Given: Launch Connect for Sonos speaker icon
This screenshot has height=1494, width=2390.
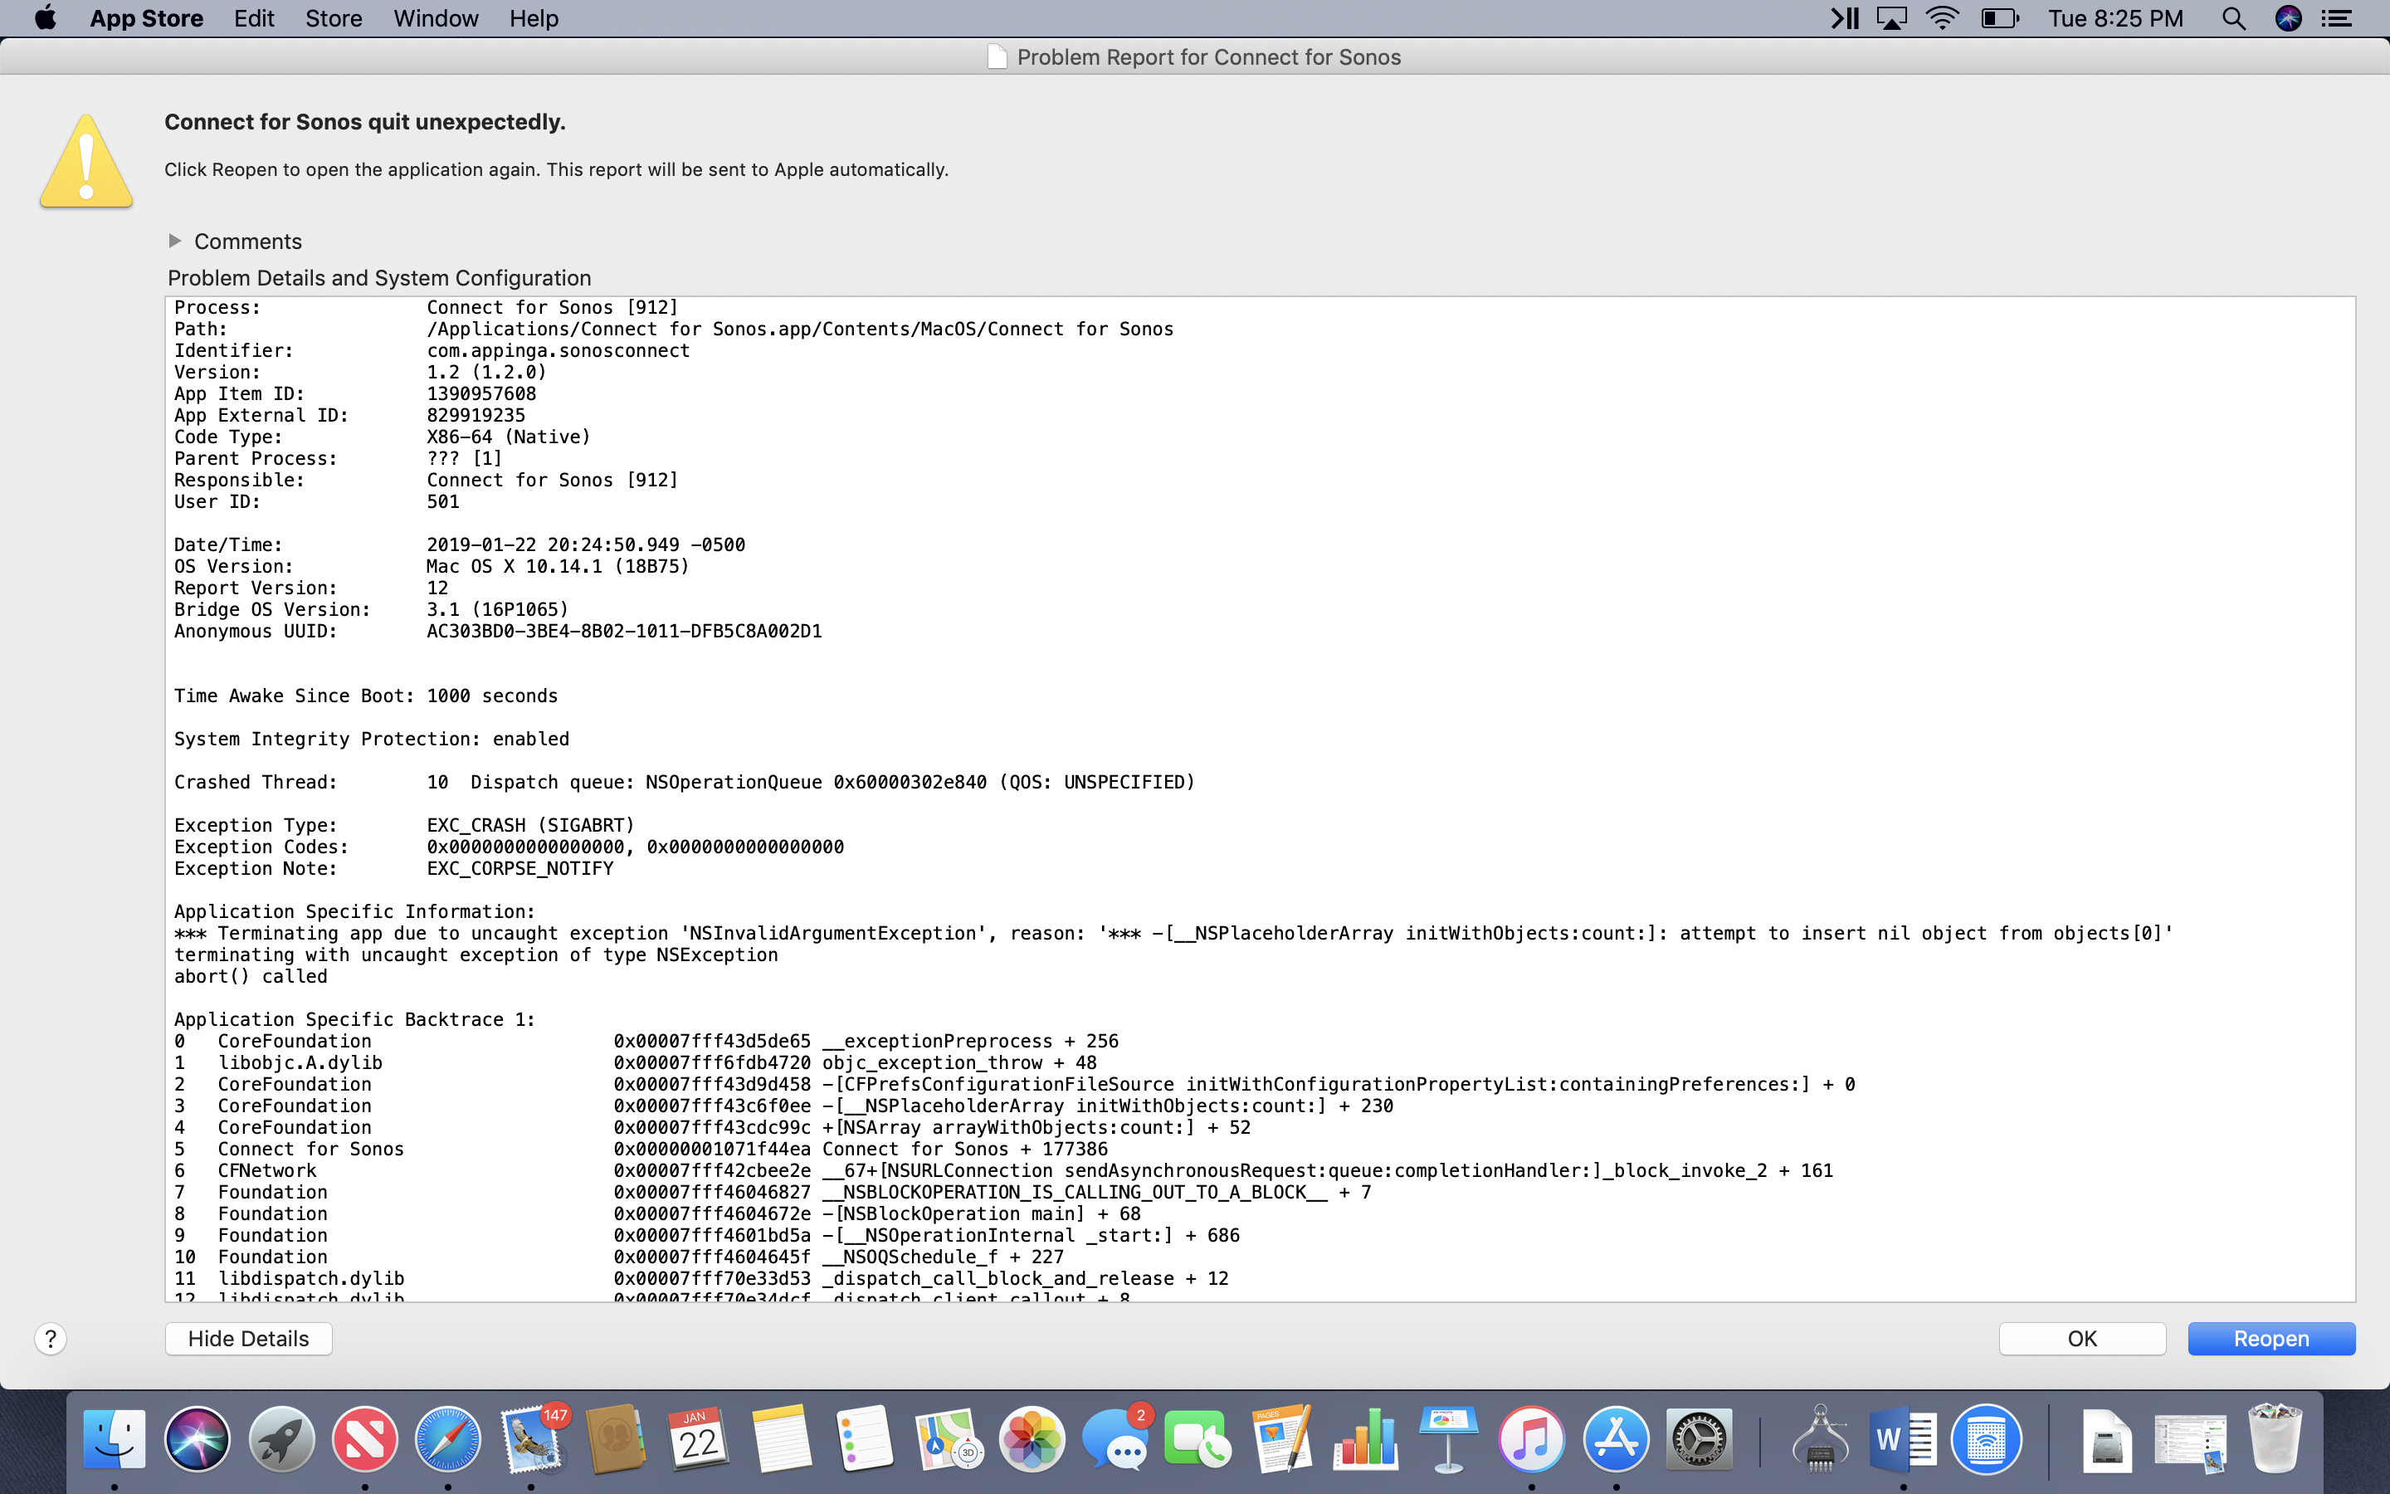Looking at the screenshot, I should [x=1986, y=1438].
